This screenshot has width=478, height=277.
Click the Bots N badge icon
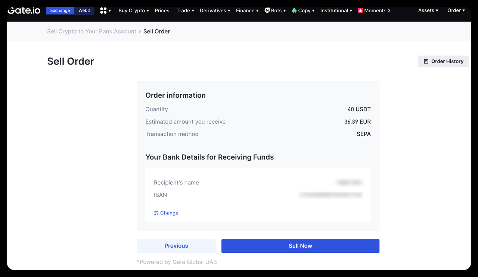point(267,10)
